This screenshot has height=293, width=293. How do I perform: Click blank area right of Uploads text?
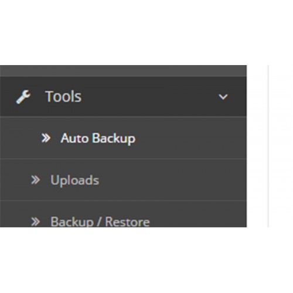(x=172, y=180)
